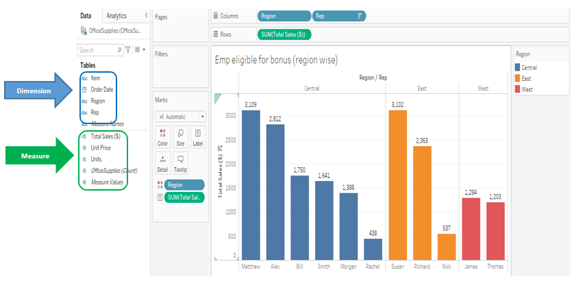Click the Filters shelf area

click(180, 67)
